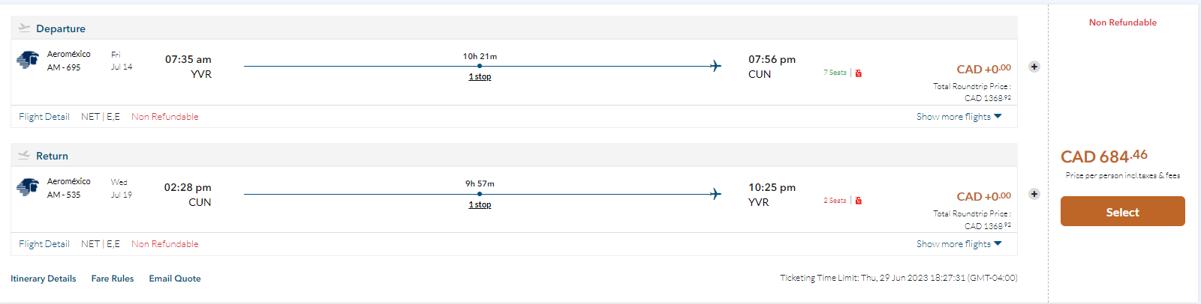Open the departure 1 stop details
Image resolution: width=1201 pixels, height=304 pixels.
tap(480, 76)
